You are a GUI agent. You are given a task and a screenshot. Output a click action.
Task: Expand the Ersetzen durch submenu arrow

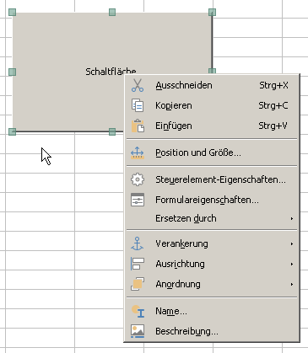point(292,218)
